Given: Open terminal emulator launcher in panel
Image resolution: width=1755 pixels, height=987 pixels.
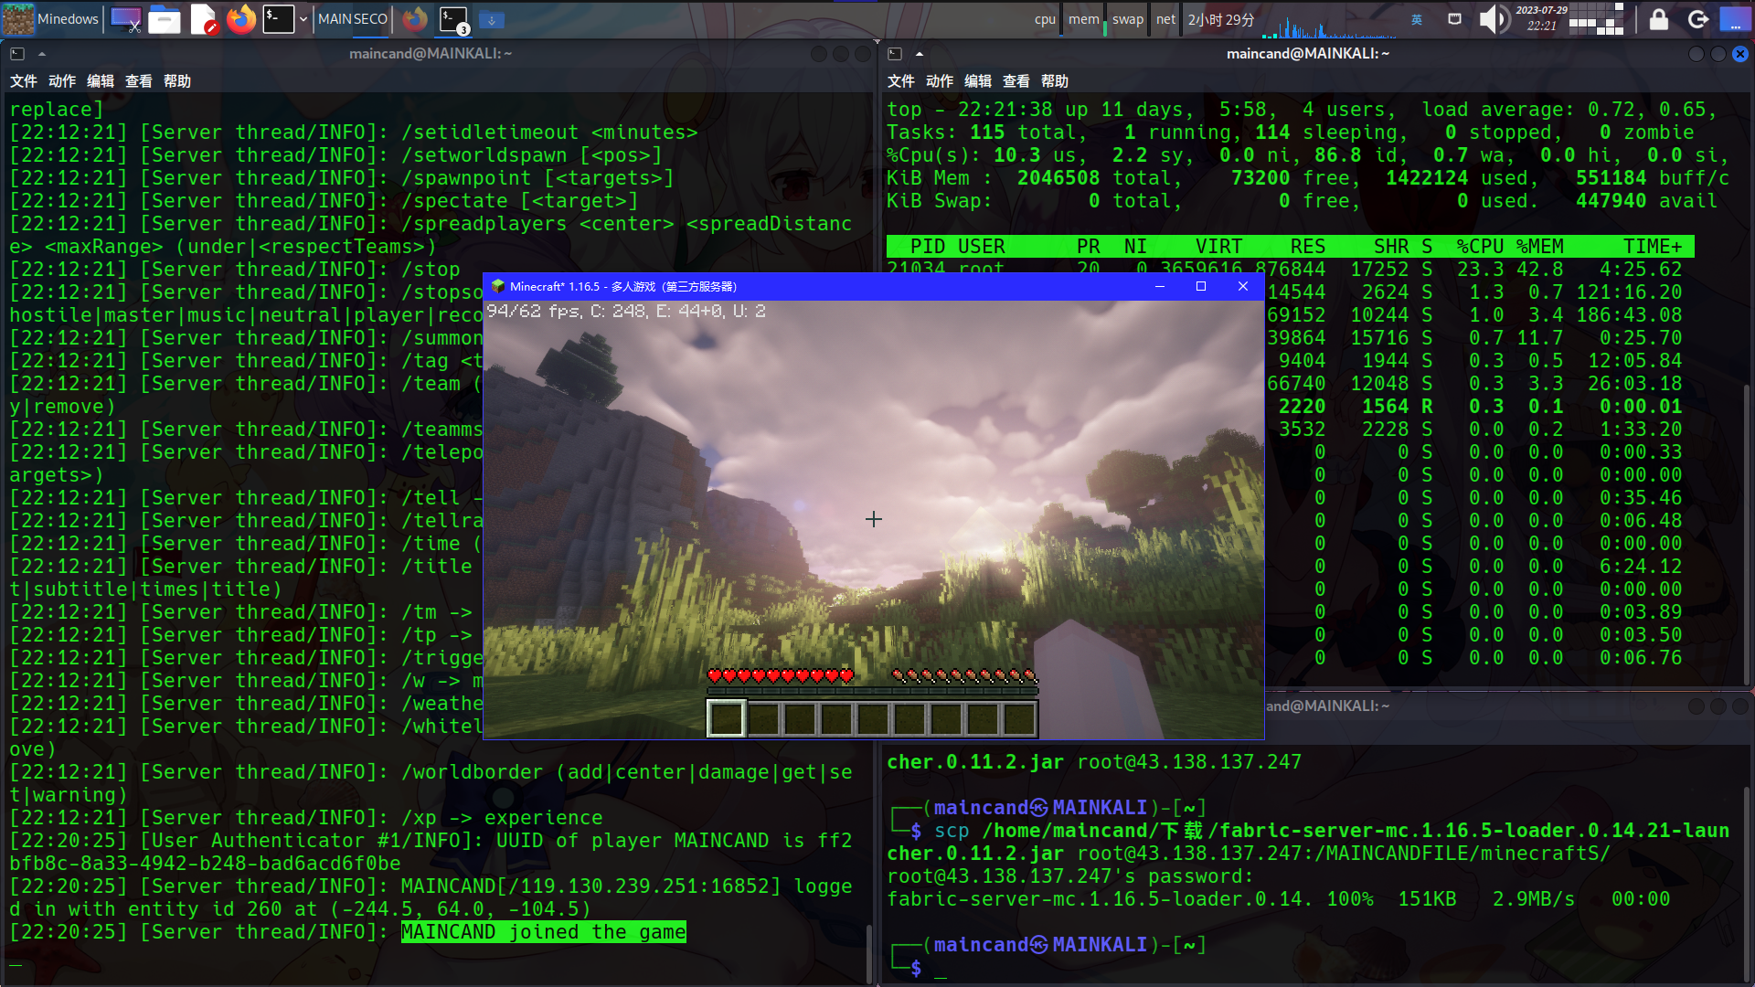Looking at the screenshot, I should pyautogui.click(x=279, y=18).
